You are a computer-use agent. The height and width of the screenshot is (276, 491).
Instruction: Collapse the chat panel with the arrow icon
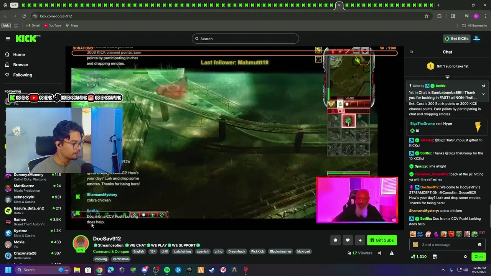412,52
